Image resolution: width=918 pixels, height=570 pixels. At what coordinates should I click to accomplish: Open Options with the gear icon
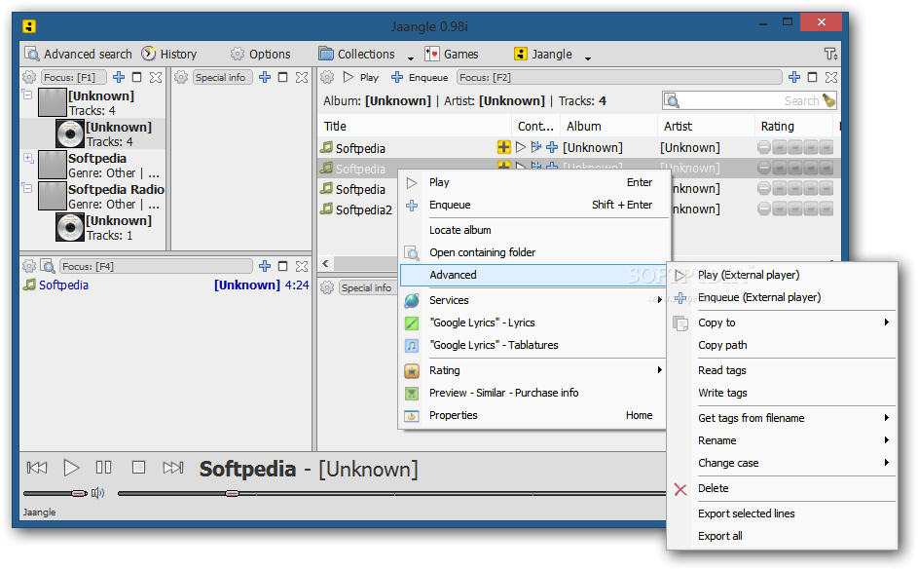[x=260, y=54]
